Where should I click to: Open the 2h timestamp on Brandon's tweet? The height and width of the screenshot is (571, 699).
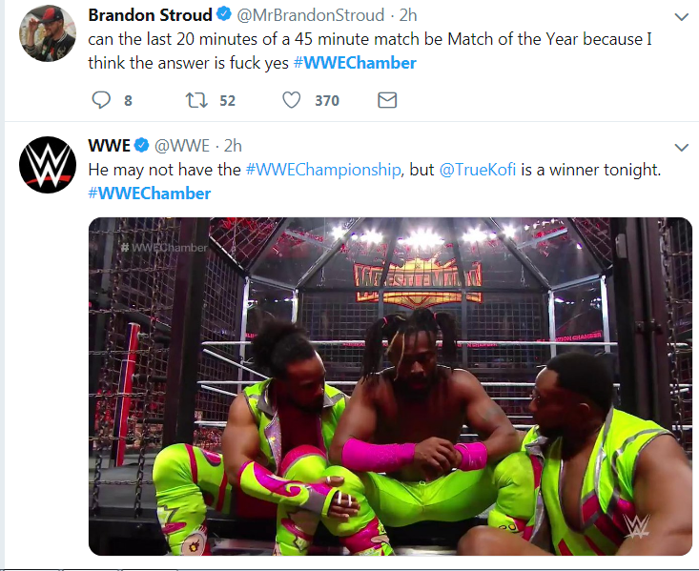pyautogui.click(x=408, y=15)
